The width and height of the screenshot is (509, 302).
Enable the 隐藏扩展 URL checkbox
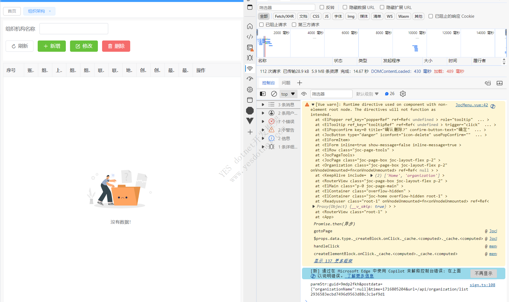[382, 7]
